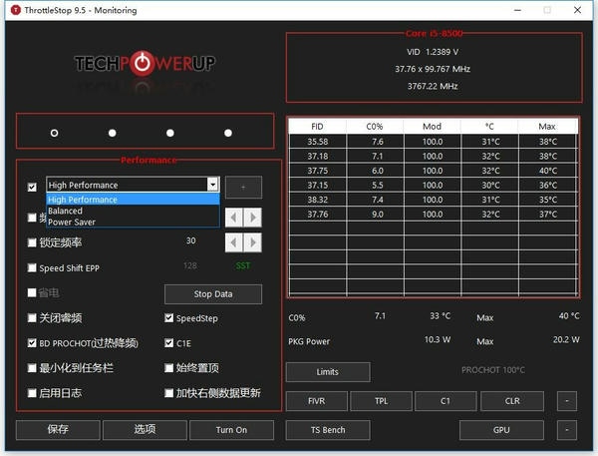Screen dimensions: 598x456
Task: Select the first (selected) profile radio button
Action: (54, 133)
